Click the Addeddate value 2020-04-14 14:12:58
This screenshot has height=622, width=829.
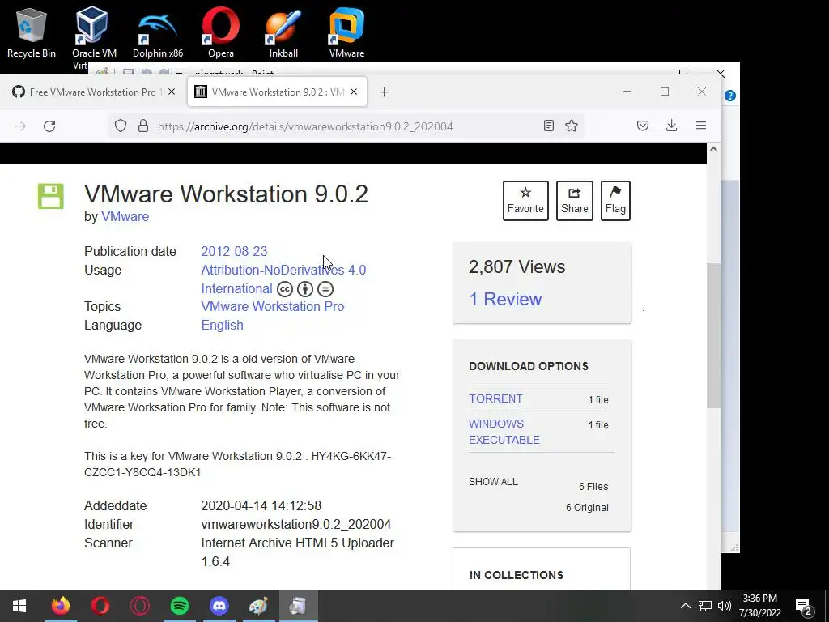point(261,505)
